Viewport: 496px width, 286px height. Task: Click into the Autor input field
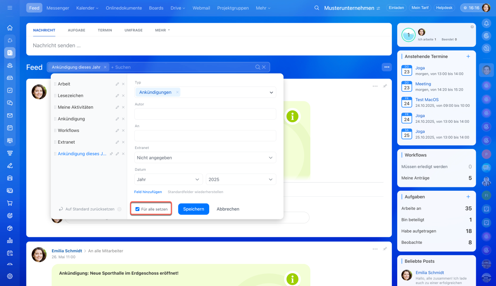pos(205,114)
